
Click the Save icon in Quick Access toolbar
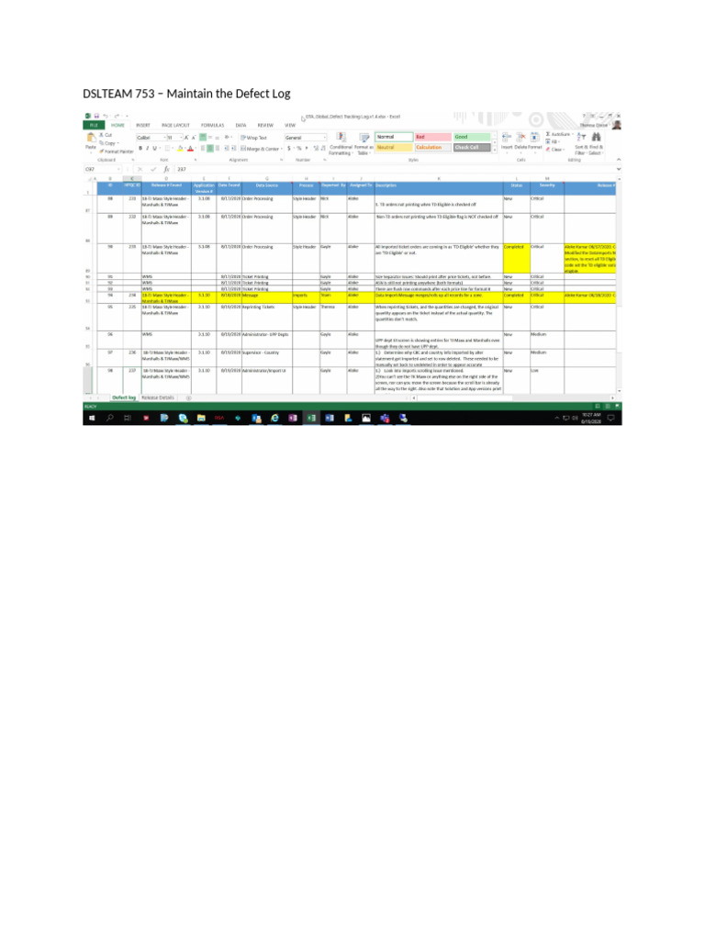click(x=96, y=116)
